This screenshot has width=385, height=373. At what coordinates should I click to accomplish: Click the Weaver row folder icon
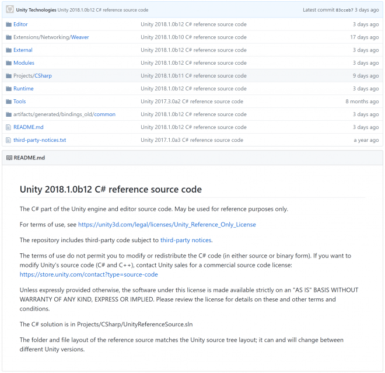[9, 37]
